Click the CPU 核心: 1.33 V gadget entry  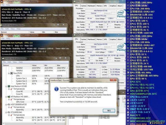pyautogui.click(x=137, y=97)
